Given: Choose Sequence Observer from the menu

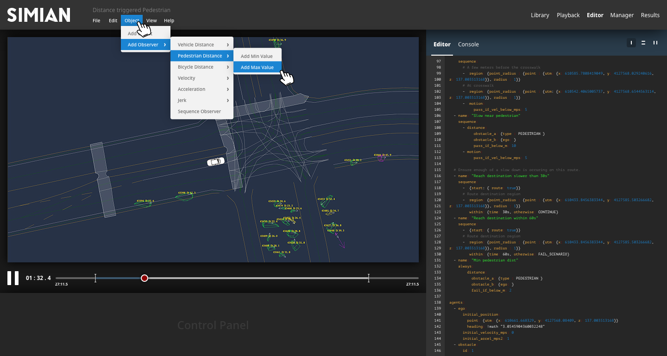Looking at the screenshot, I should pyautogui.click(x=202, y=112).
